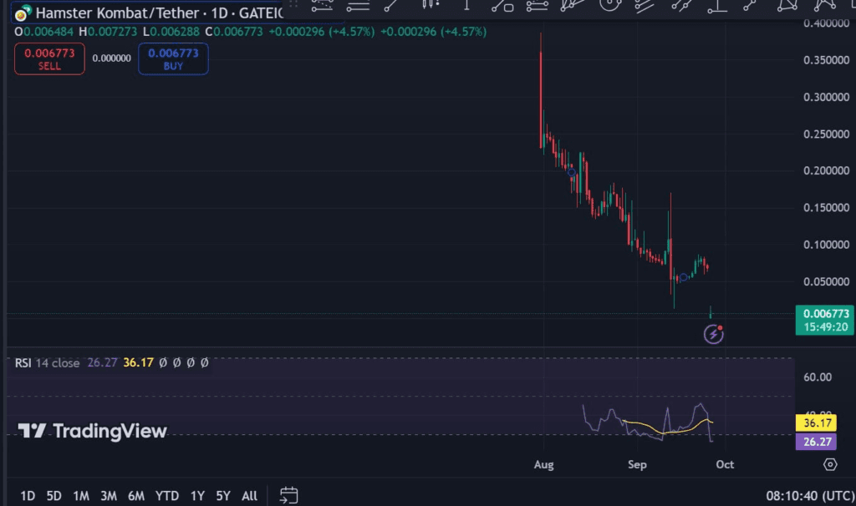Click the Hamster Kombat coin logo icon
The image size is (856, 506).
(x=23, y=13)
